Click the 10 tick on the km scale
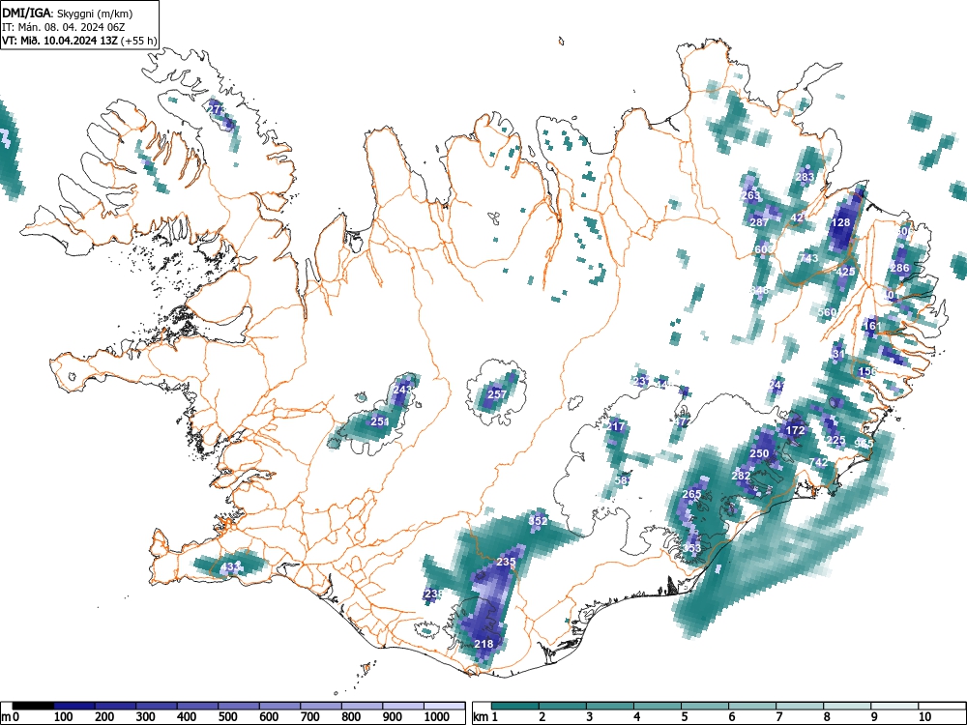The width and height of the screenshot is (967, 725). 923,717
